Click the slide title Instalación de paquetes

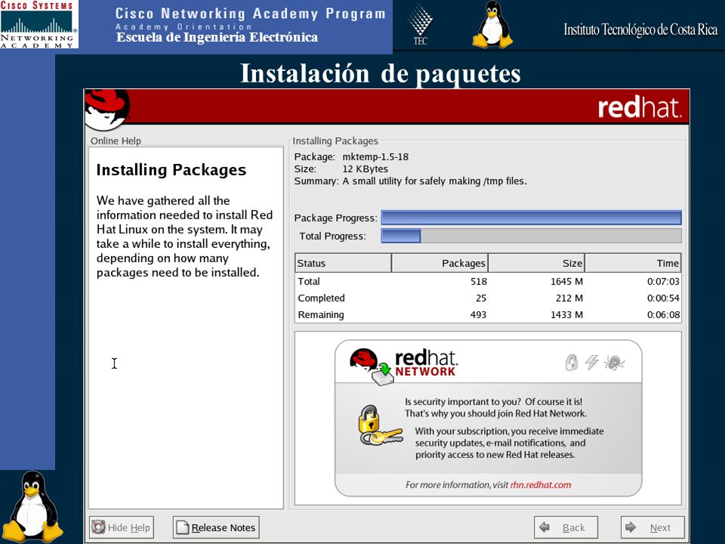click(381, 73)
